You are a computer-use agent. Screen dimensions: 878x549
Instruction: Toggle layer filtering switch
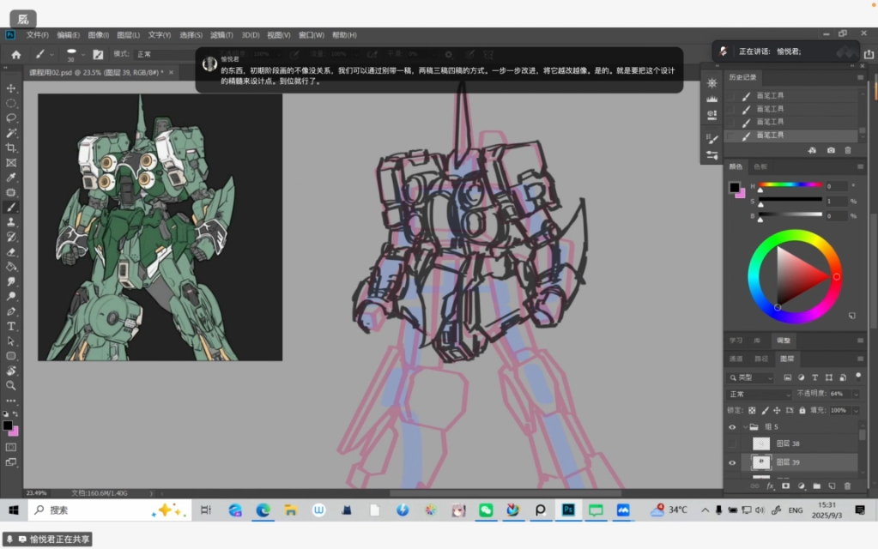click(x=858, y=377)
